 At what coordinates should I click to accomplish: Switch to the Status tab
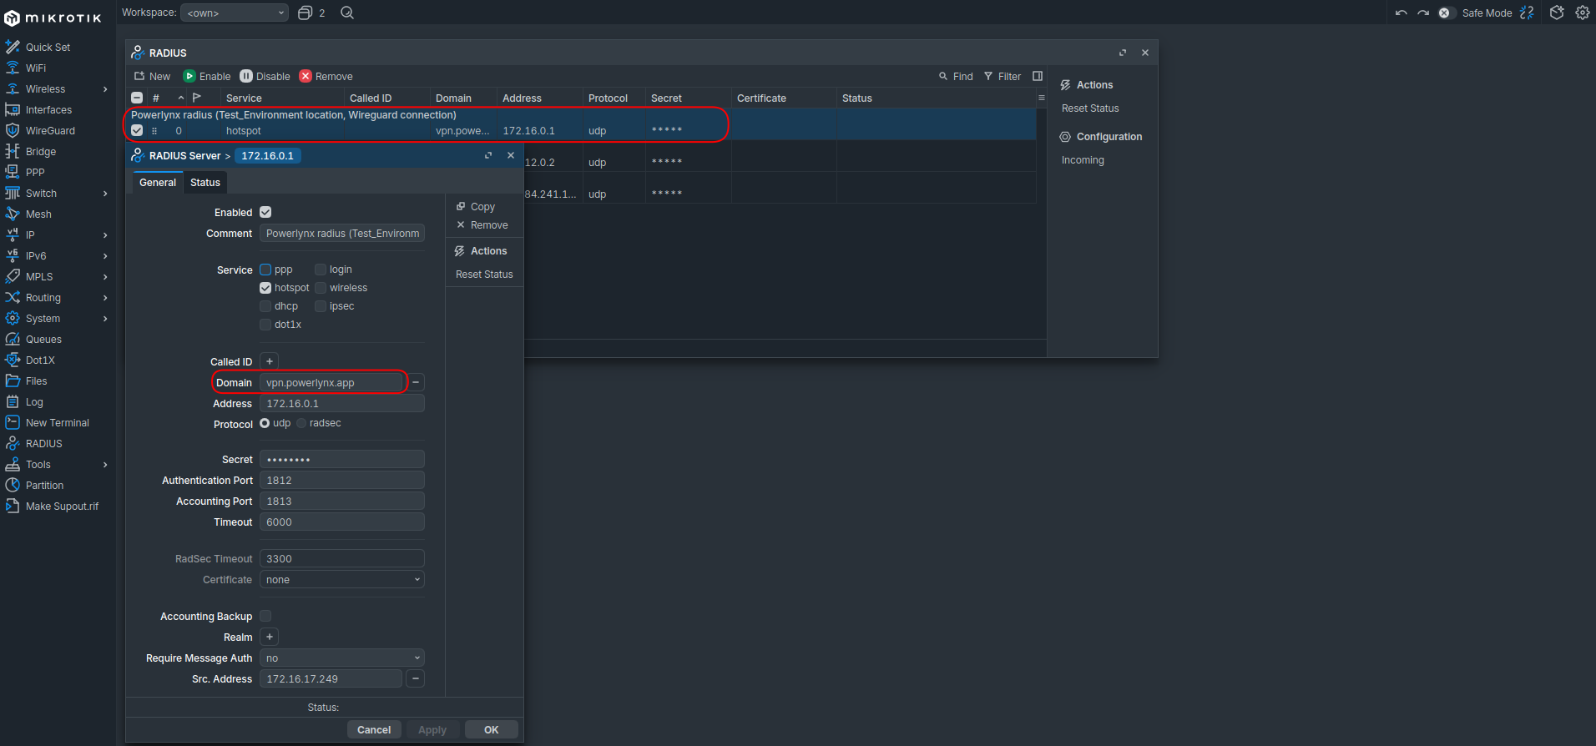pos(205,183)
